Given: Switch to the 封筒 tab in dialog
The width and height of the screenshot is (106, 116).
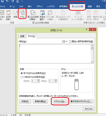Looking at the screenshot, I should click(x=22, y=36).
